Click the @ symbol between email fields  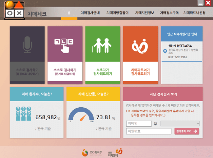156,124
